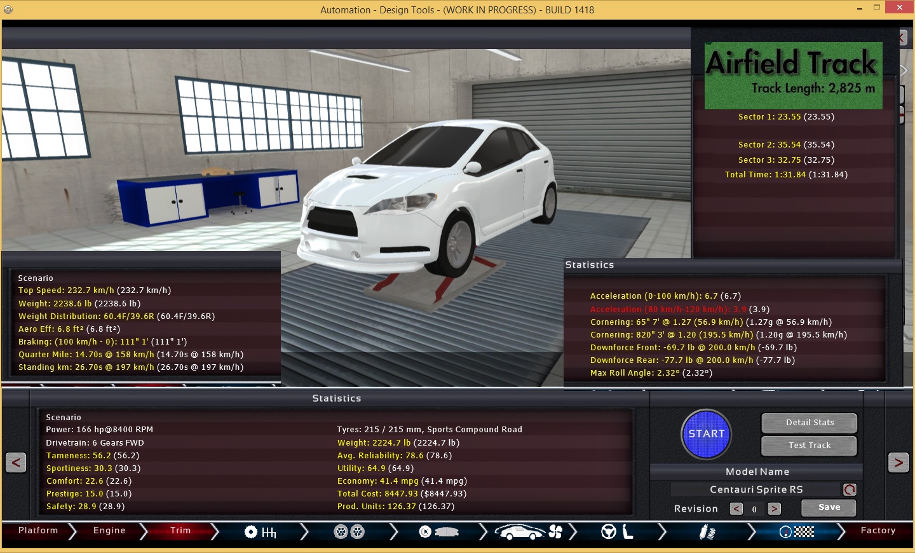Select the Sector 3 time 32.75
The image size is (915, 553).
coord(786,160)
